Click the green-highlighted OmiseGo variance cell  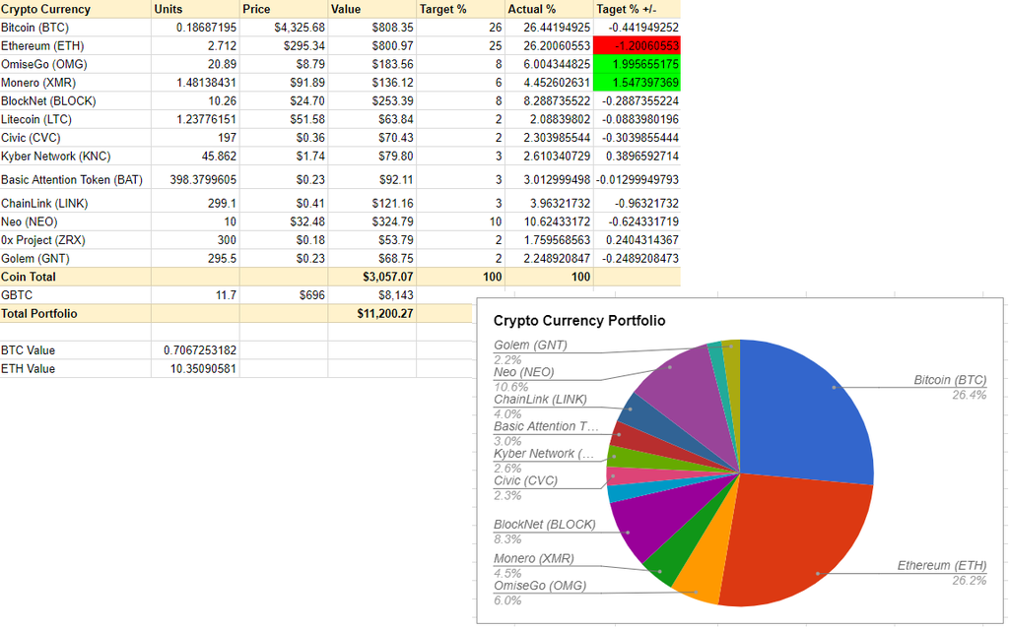(638, 64)
